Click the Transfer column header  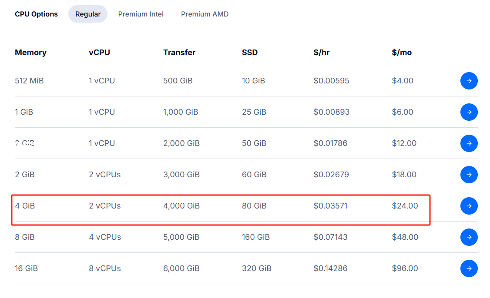click(179, 53)
